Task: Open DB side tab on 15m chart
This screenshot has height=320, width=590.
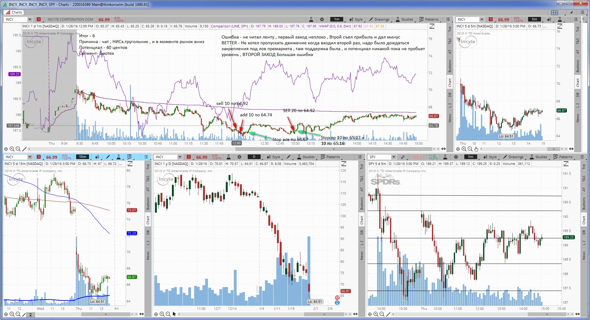Action: click(148, 232)
